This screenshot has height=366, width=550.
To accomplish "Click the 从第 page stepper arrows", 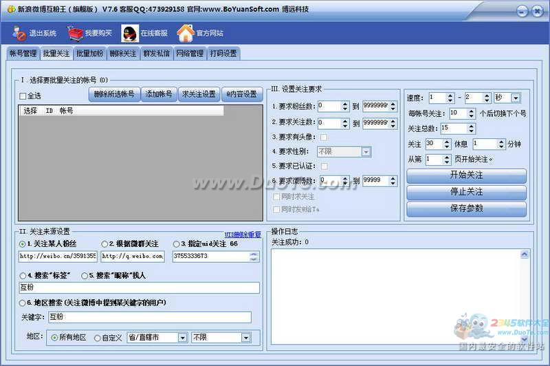I will pyautogui.click(x=446, y=160).
